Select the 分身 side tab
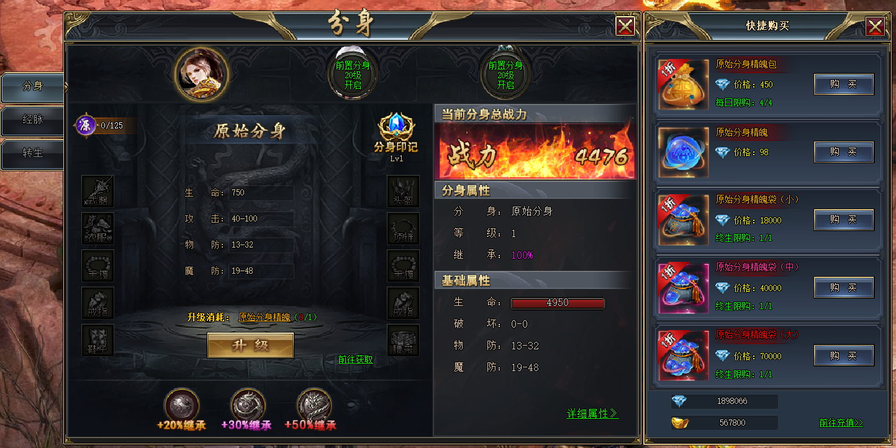Image resolution: width=896 pixels, height=448 pixels. tap(33, 86)
